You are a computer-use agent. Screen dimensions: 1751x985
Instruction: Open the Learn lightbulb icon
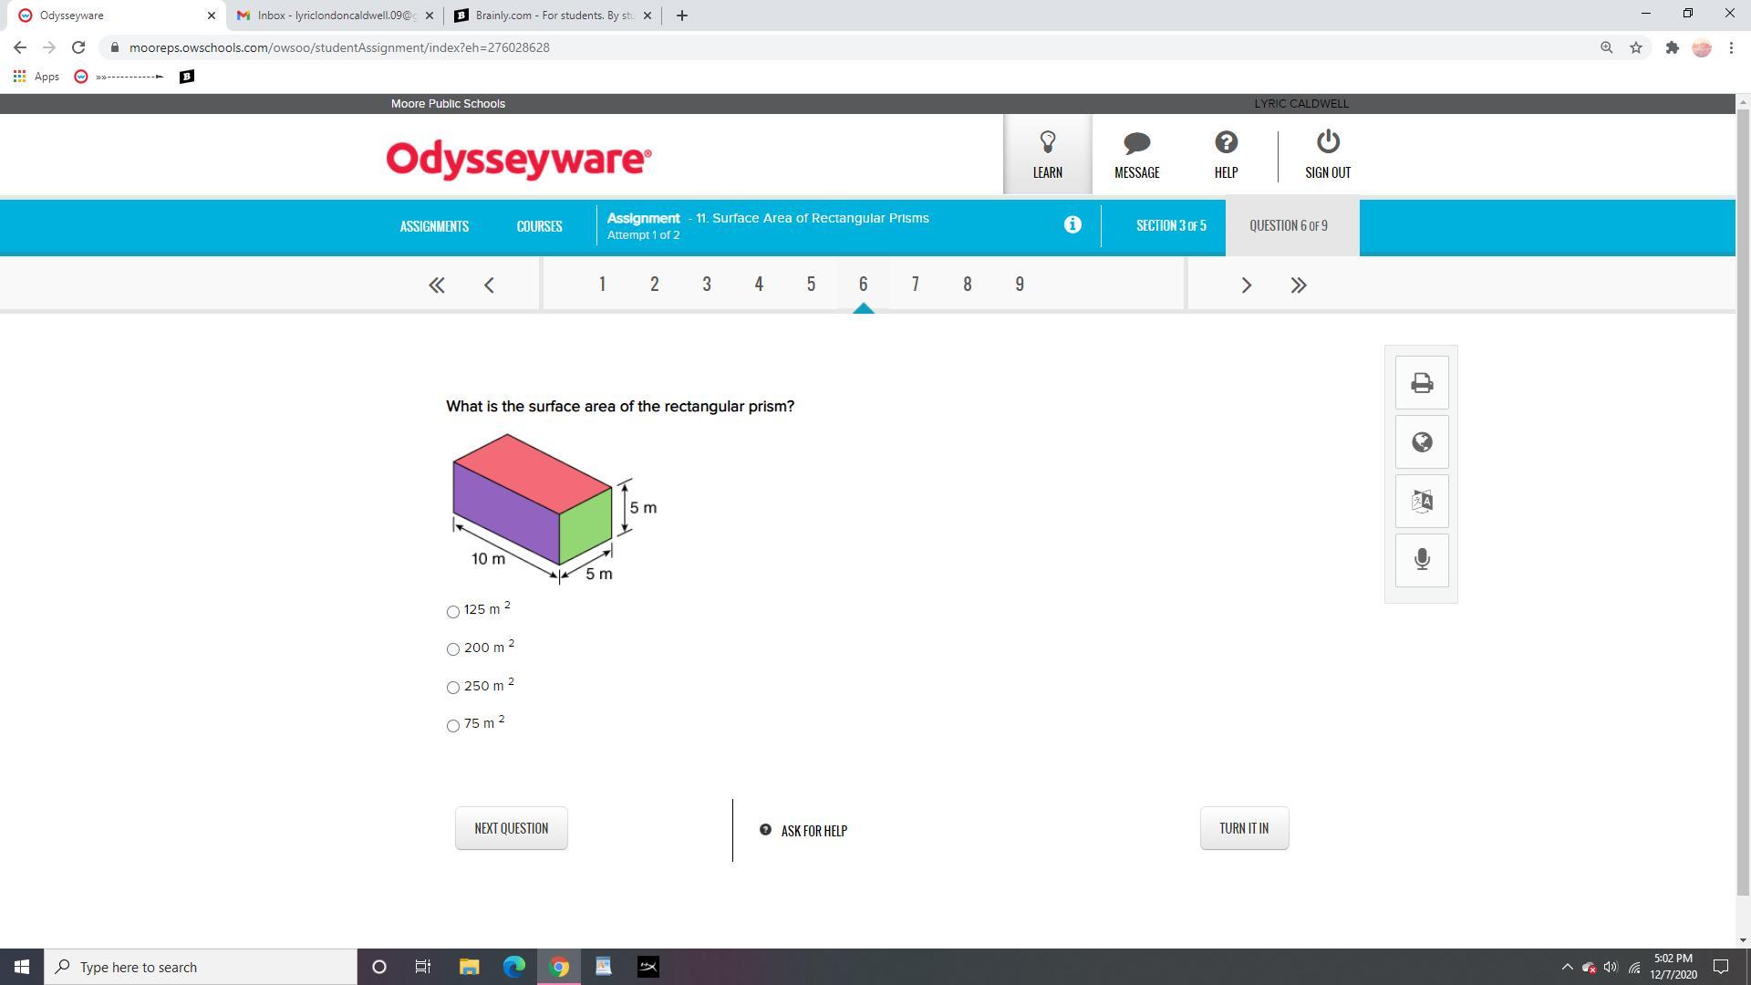point(1047,143)
